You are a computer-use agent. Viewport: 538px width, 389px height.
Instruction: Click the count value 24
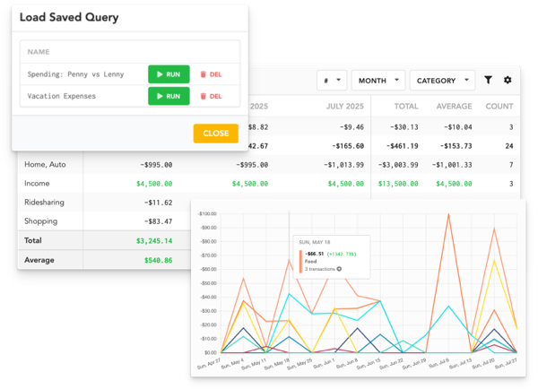(x=509, y=146)
